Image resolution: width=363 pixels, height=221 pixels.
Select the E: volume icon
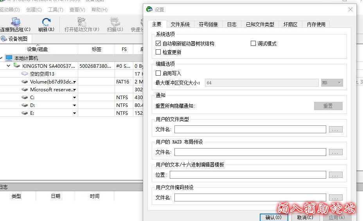pos(25,113)
